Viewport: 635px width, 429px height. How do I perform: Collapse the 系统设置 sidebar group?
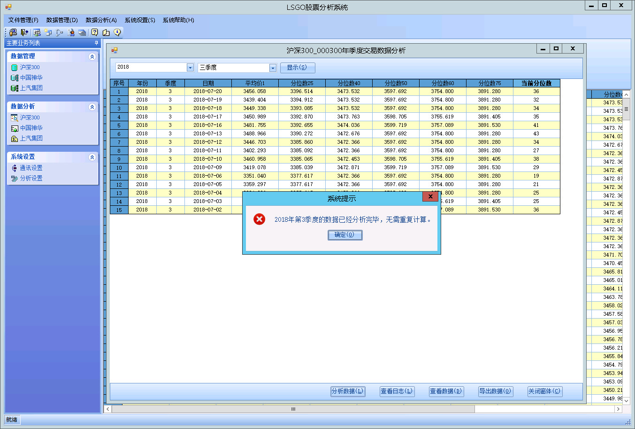92,157
